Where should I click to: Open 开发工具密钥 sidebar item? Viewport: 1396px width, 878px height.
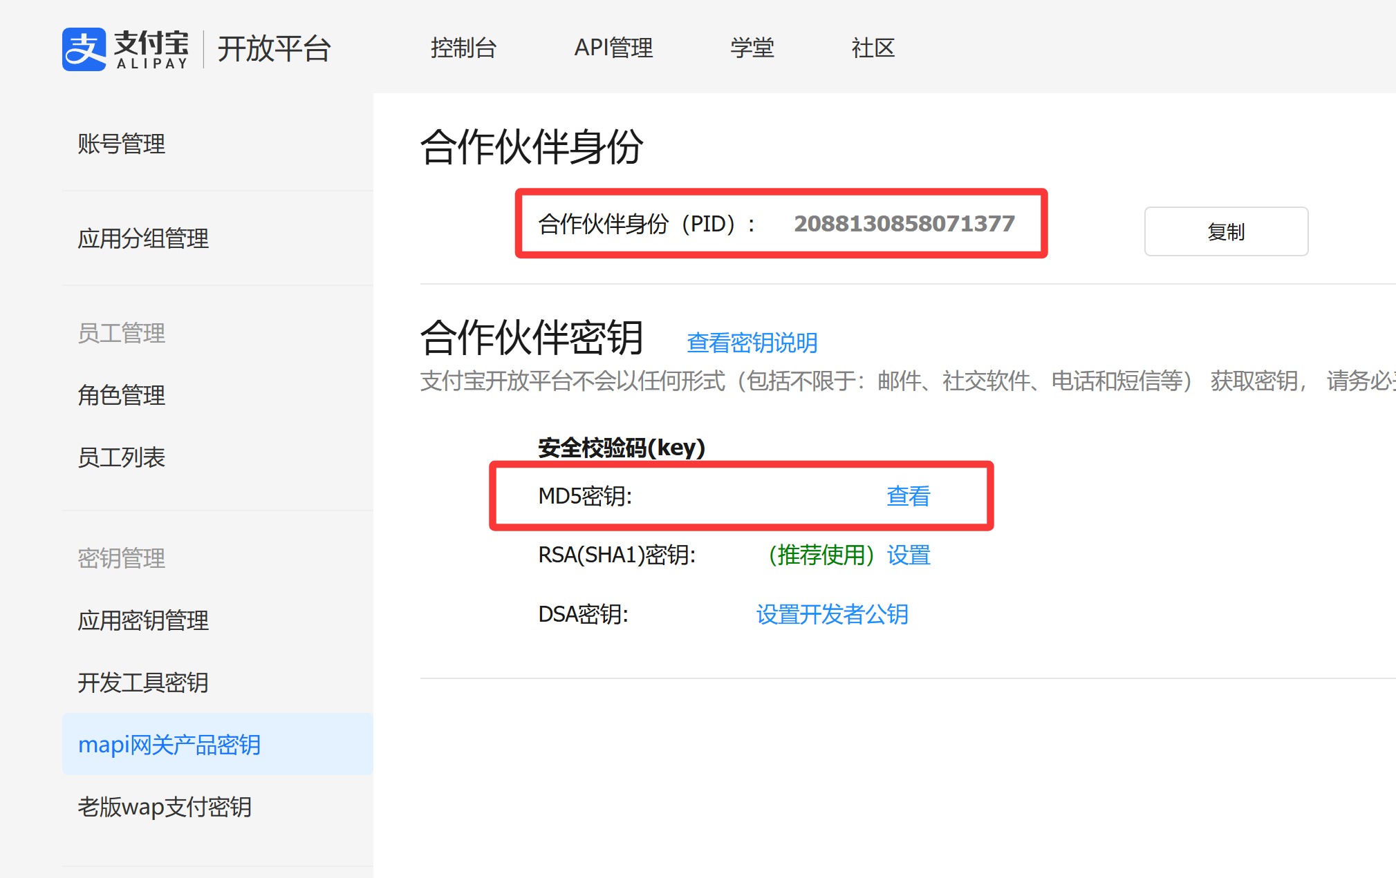click(143, 683)
